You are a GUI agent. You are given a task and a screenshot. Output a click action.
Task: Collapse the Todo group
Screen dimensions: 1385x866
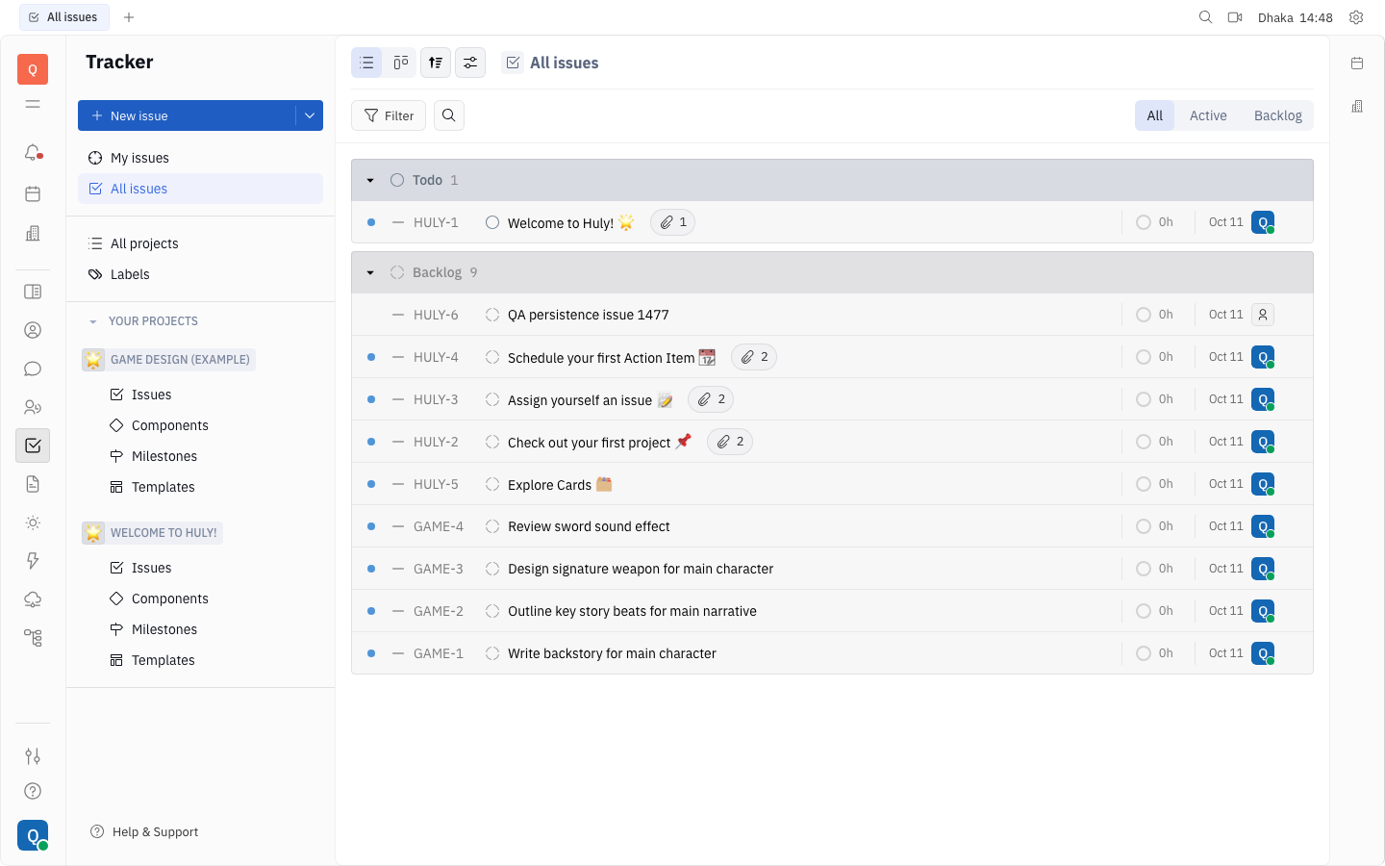pos(370,180)
